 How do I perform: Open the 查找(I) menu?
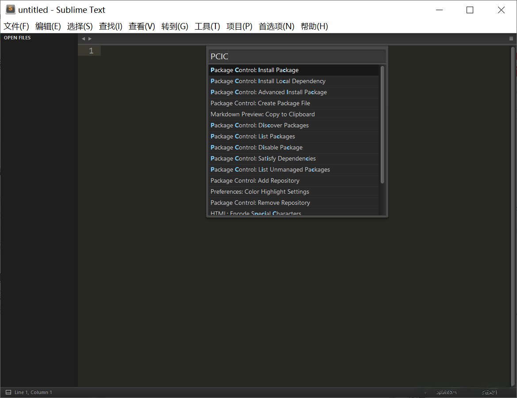[111, 27]
